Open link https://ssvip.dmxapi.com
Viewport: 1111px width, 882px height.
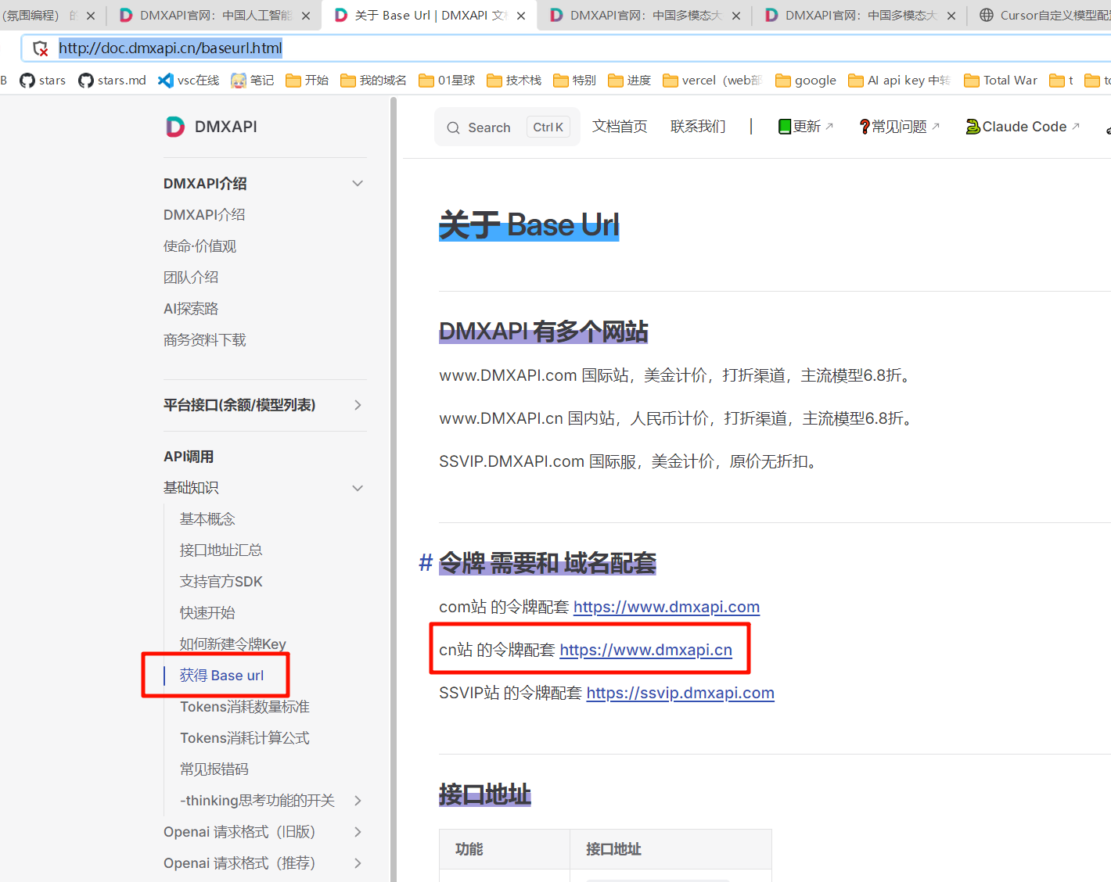(681, 693)
